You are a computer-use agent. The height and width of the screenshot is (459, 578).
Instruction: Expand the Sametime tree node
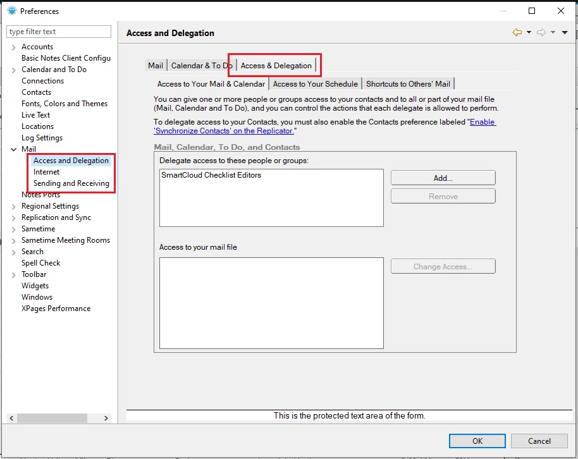(x=14, y=229)
